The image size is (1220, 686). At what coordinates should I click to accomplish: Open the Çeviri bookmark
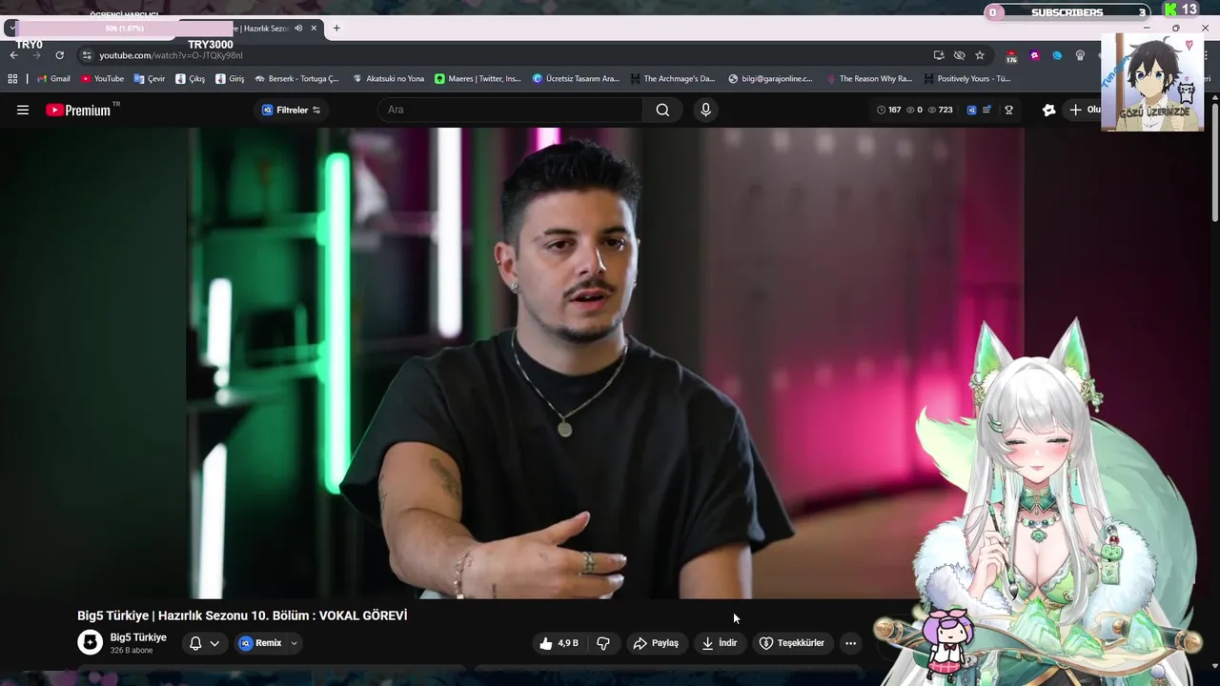pyautogui.click(x=150, y=79)
